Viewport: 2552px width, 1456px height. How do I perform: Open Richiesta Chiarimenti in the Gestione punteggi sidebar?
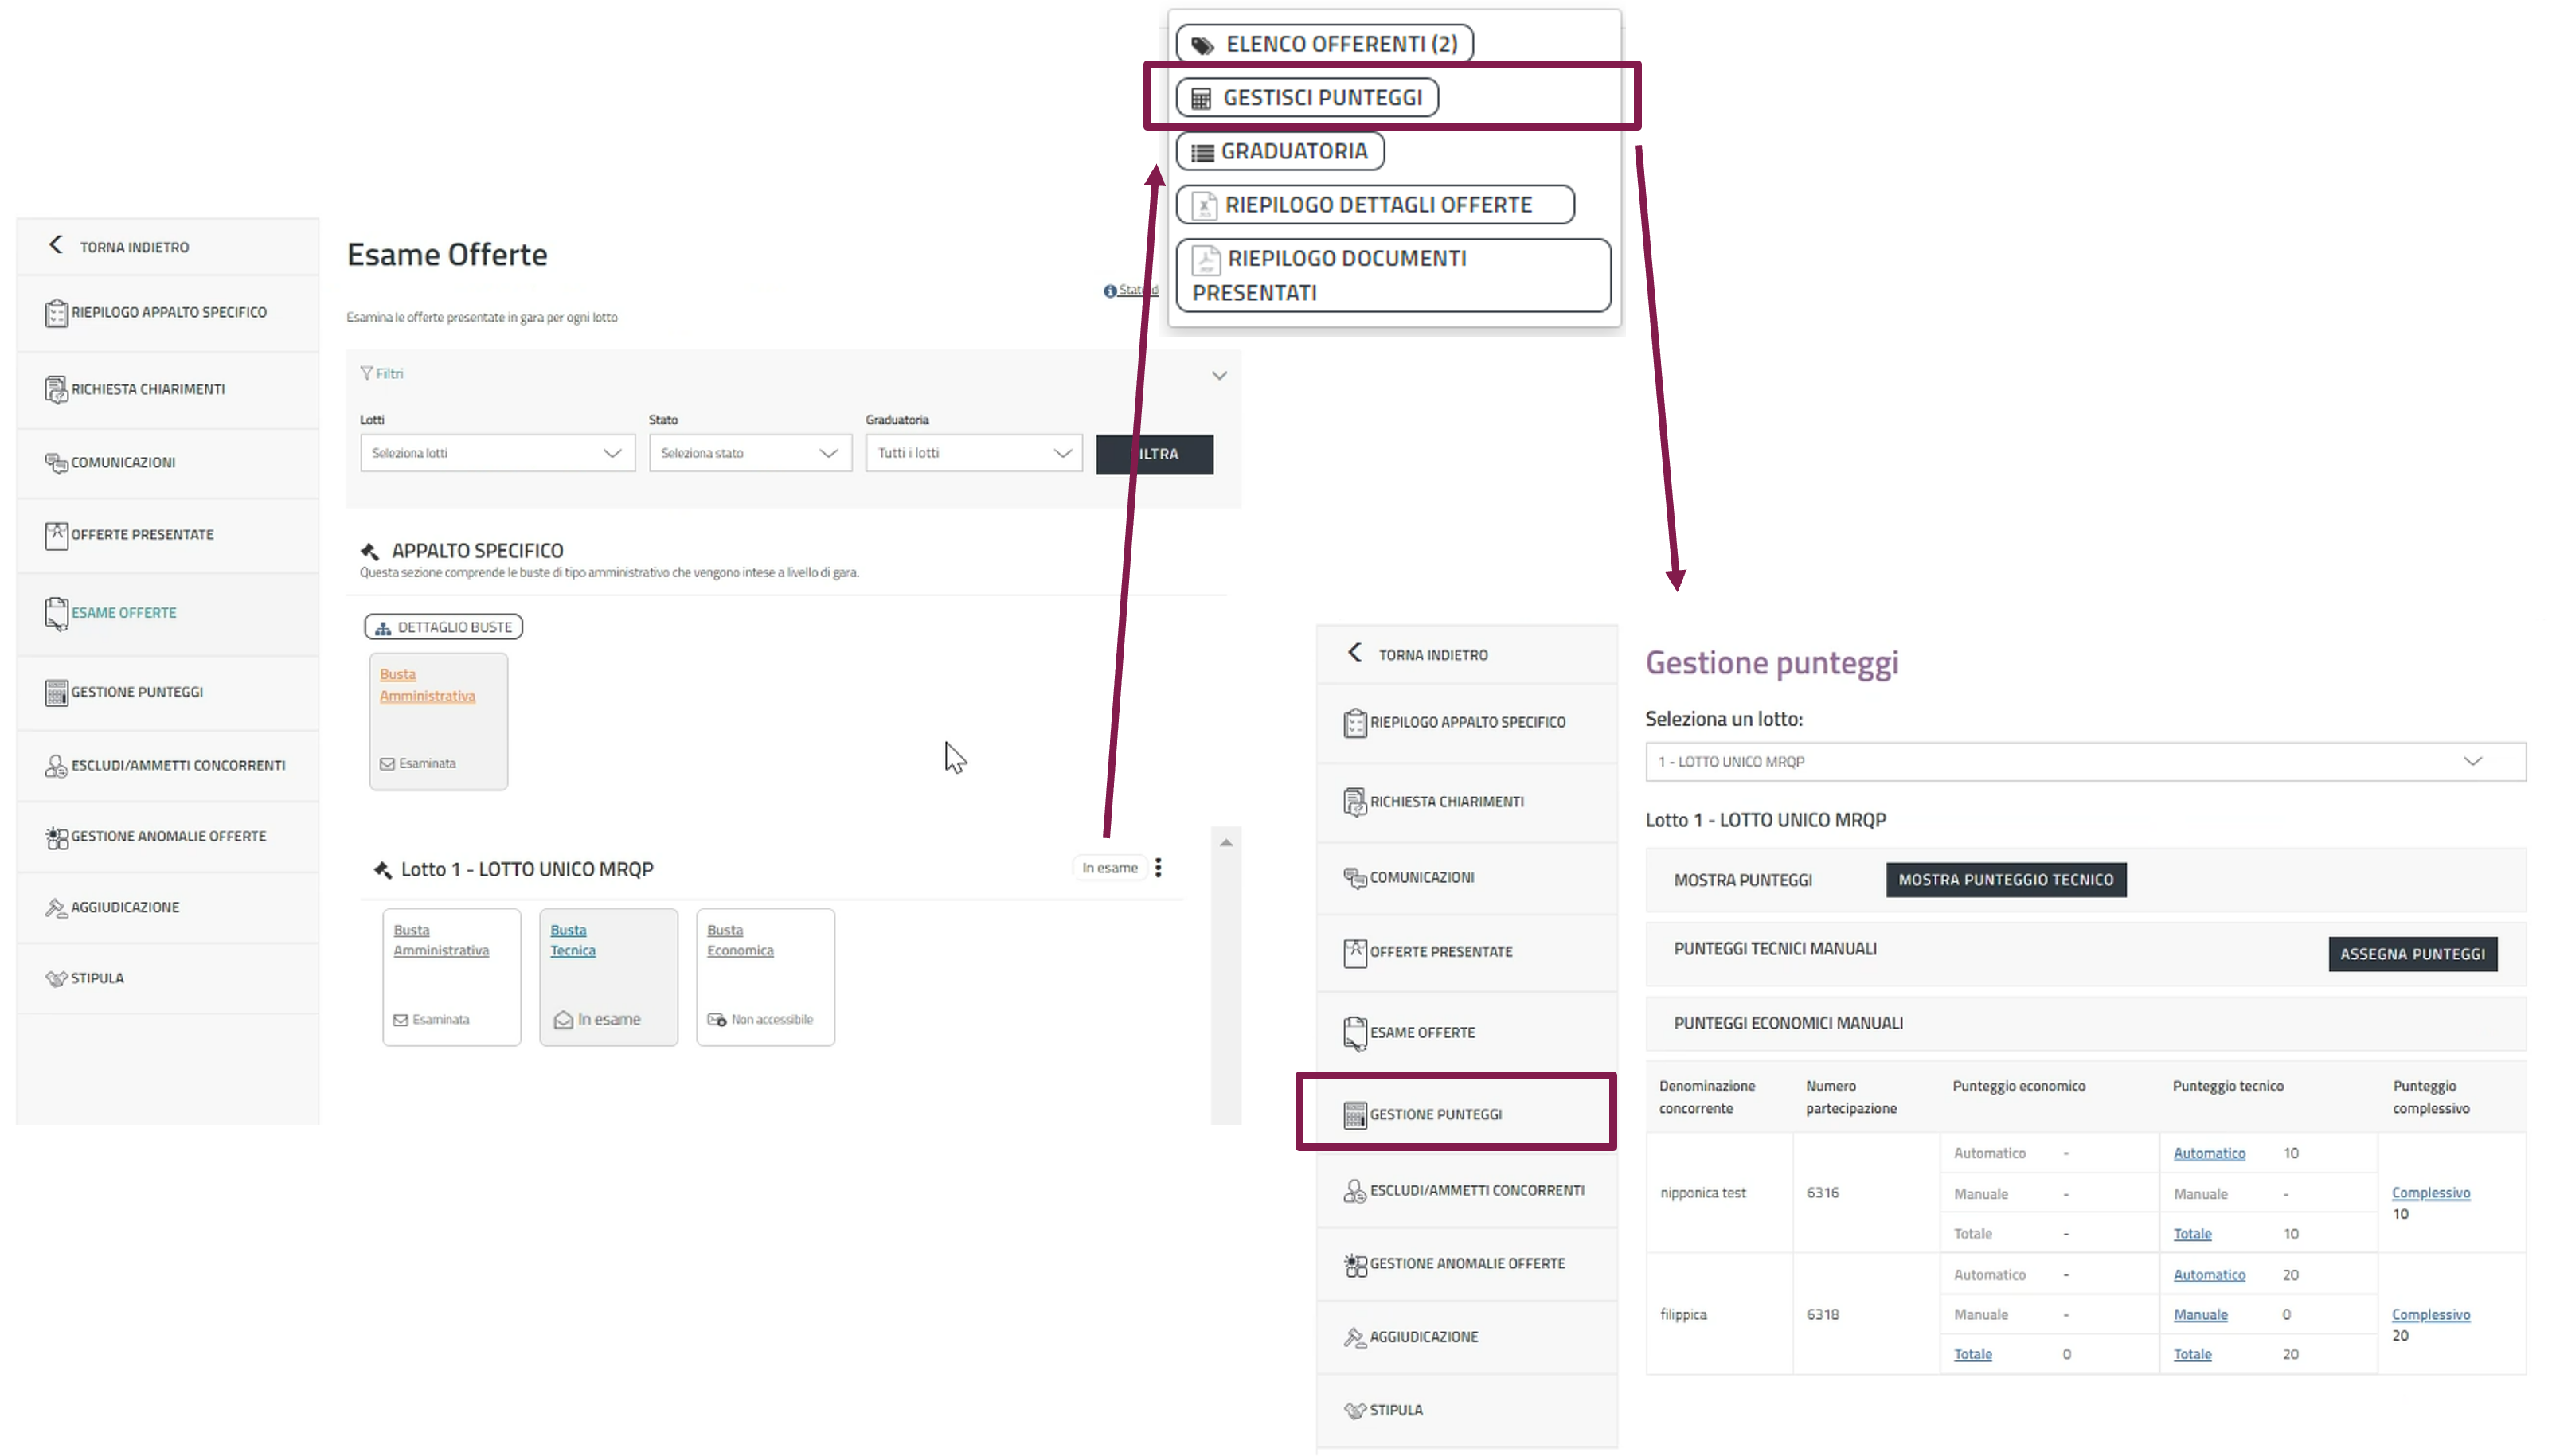[x=1445, y=801]
